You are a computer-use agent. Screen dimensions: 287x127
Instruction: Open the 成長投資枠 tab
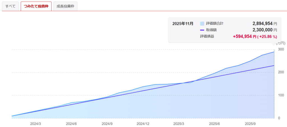[x=65, y=6]
